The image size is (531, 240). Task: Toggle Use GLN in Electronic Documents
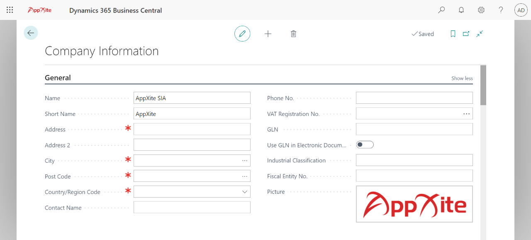coord(365,144)
